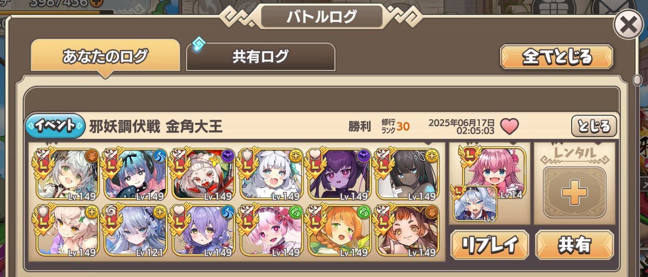Click the 共有 share button
Screen dimensions: 648x277
click(575, 245)
